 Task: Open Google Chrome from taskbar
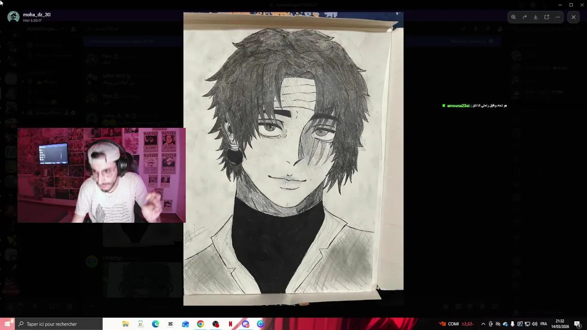click(x=200, y=324)
